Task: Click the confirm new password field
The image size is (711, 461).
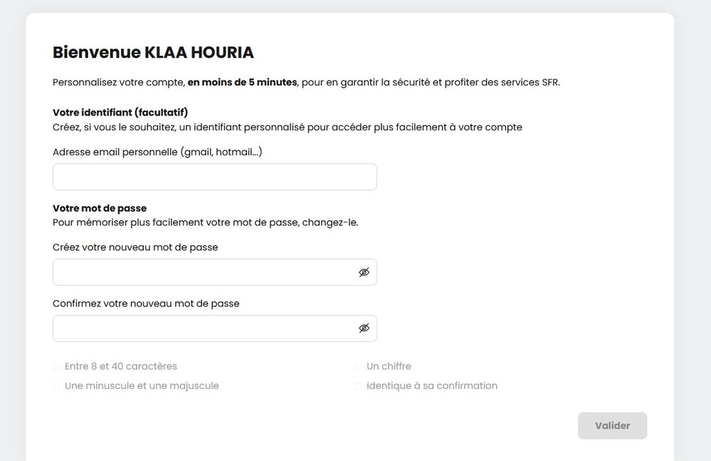Action: (x=203, y=328)
